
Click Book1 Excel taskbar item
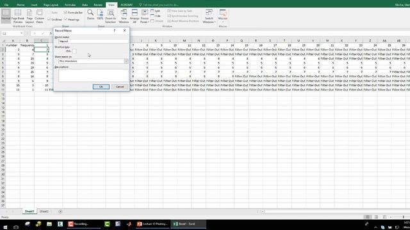tap(188, 224)
